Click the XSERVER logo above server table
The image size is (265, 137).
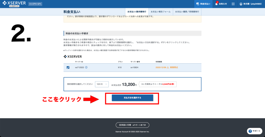73,57
